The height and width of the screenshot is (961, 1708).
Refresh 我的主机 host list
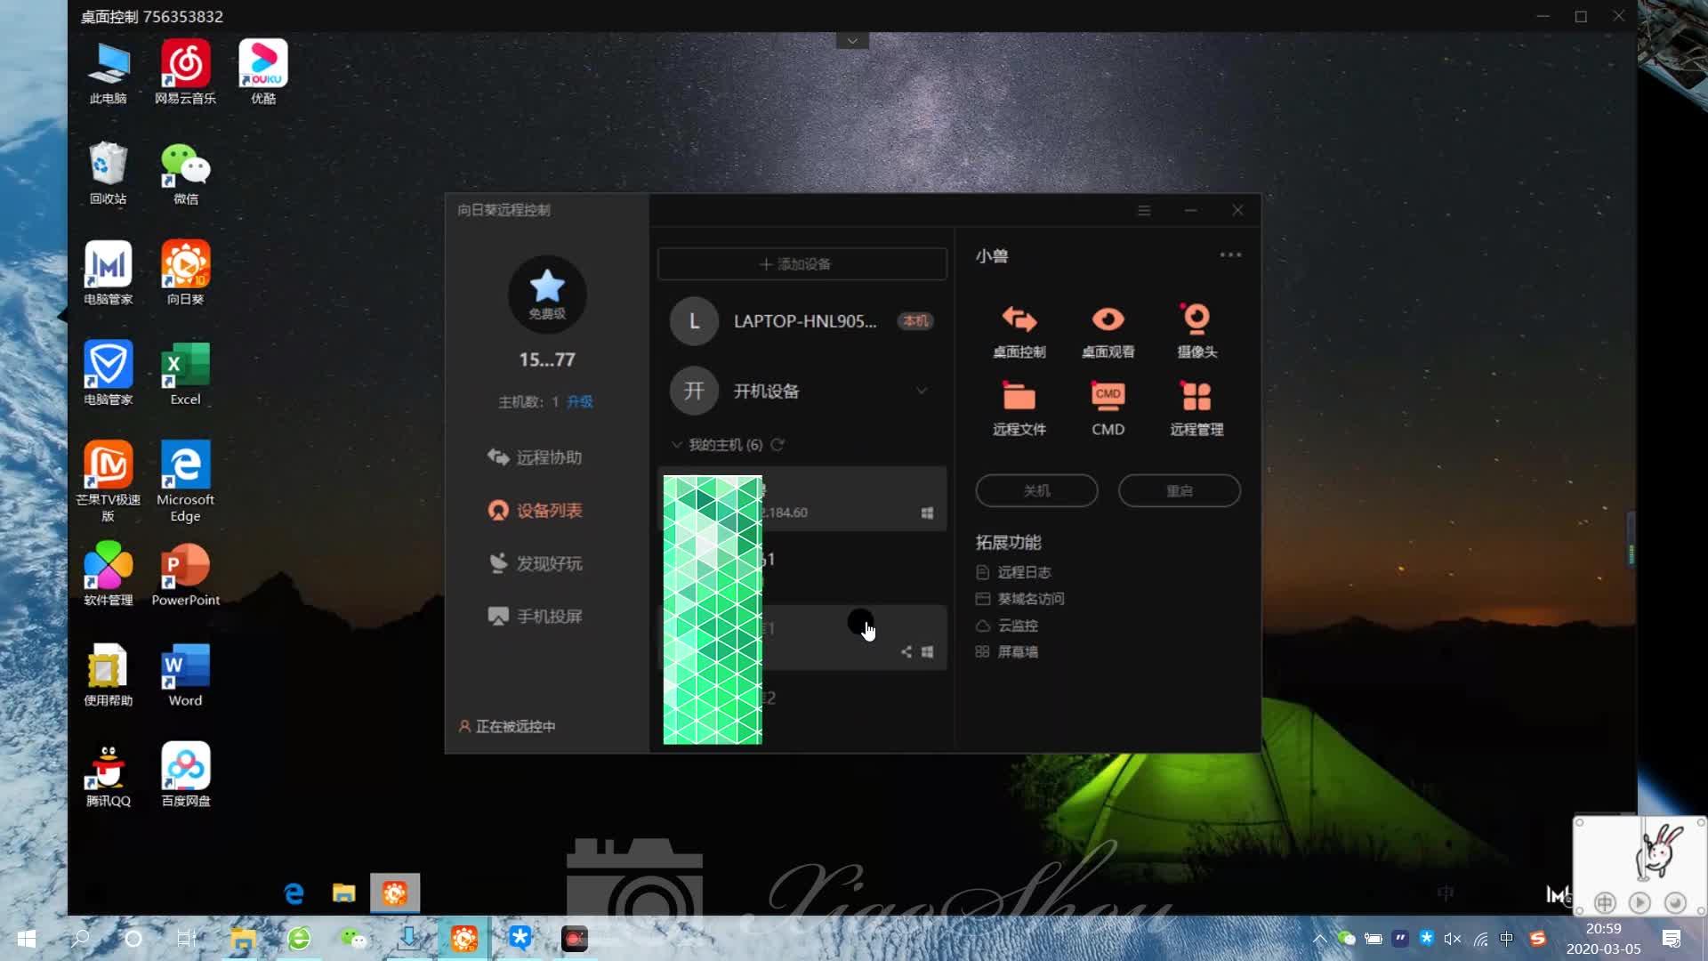[777, 445]
